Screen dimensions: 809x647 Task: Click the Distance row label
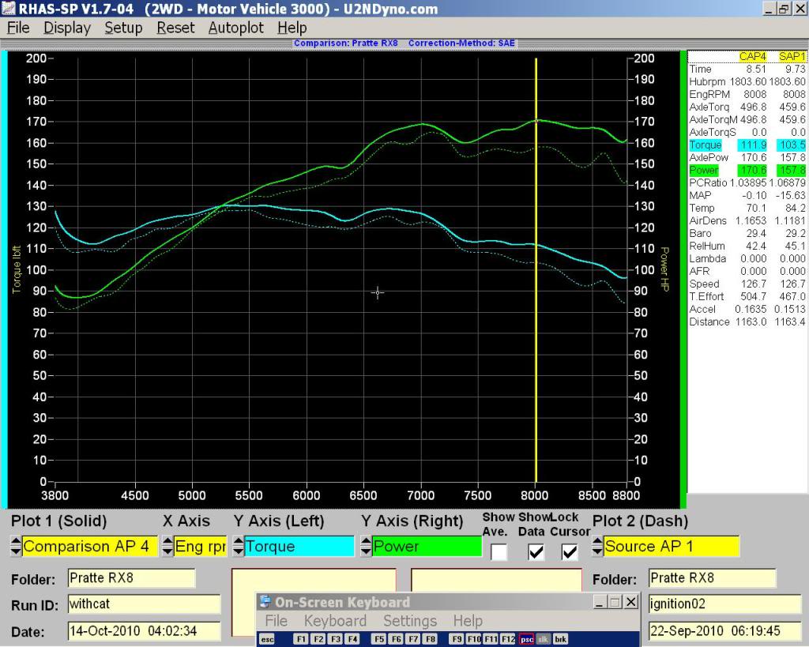(x=709, y=322)
